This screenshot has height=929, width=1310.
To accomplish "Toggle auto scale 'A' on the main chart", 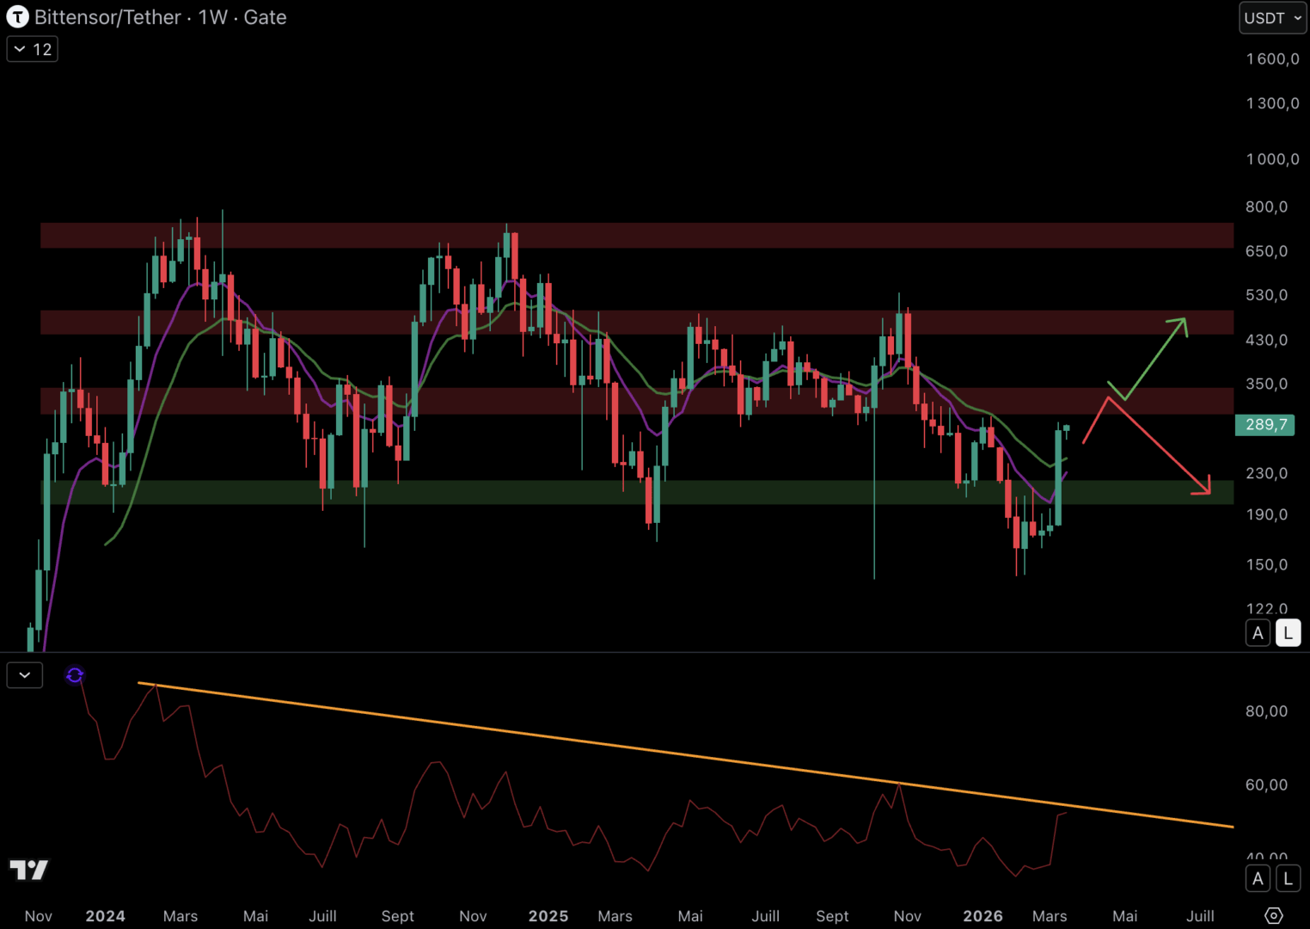I will coord(1258,633).
